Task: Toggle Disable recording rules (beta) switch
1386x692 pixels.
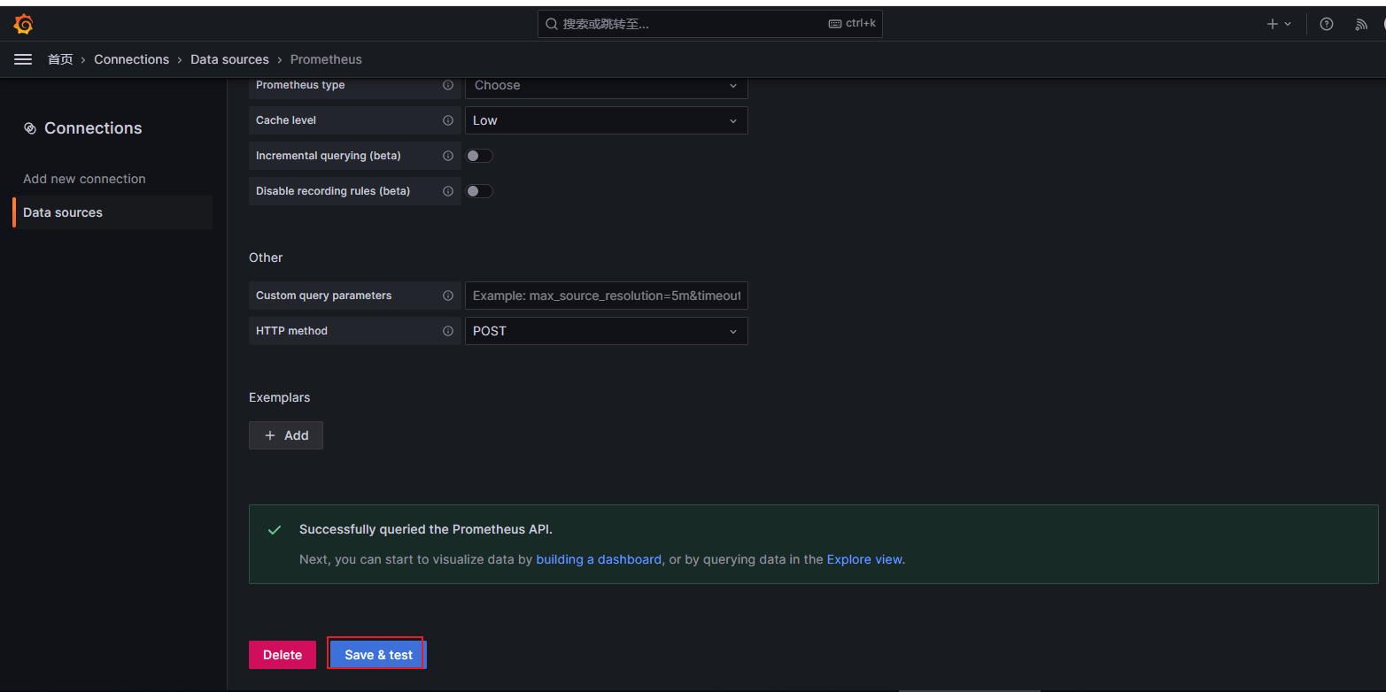Action: coord(479,191)
